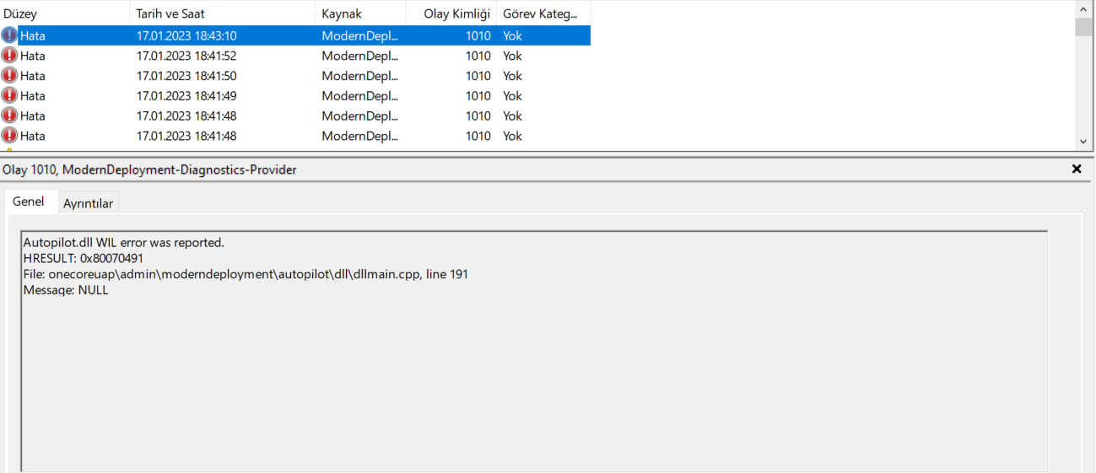Click Yok category in the 18:41:49 row
This screenshot has width=1096, height=473.
[x=512, y=95]
